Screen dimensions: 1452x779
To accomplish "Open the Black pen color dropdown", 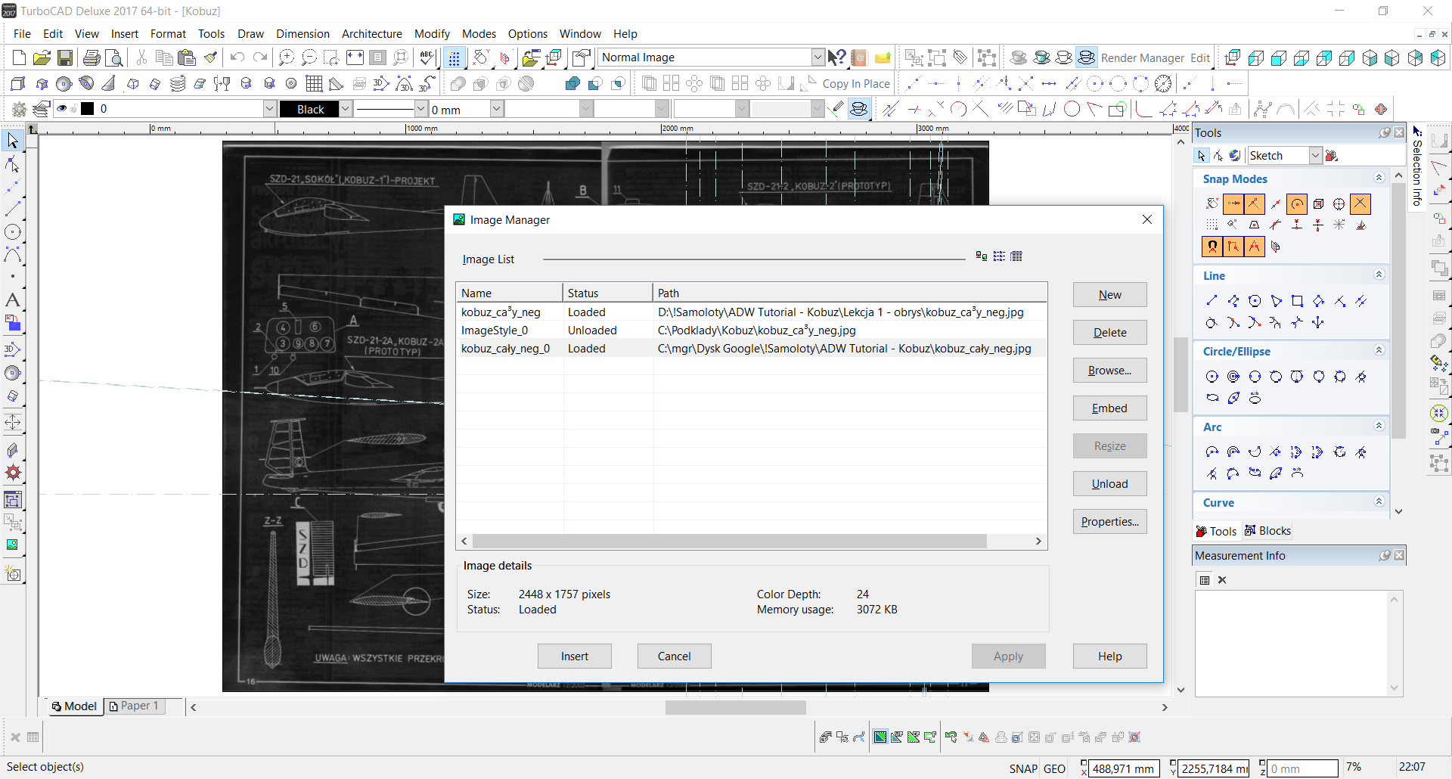I will pyautogui.click(x=346, y=109).
